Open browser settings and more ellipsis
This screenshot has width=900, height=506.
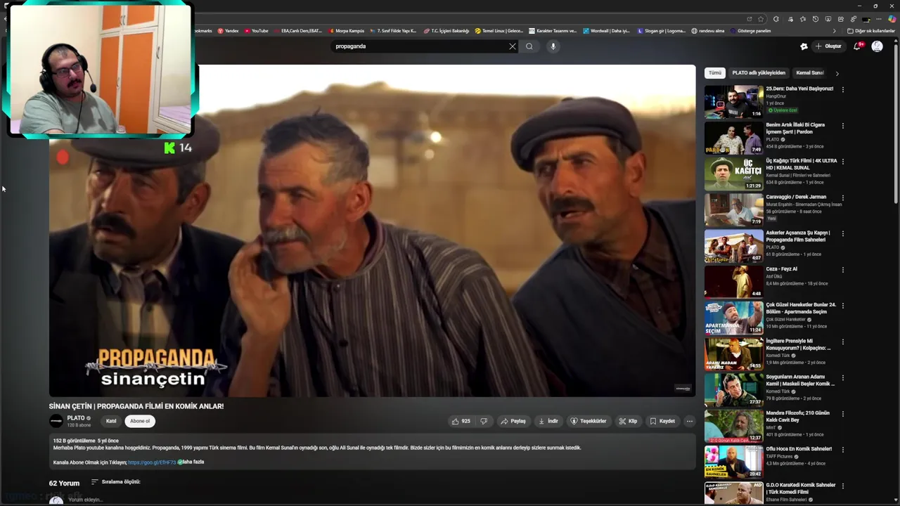pos(878,19)
